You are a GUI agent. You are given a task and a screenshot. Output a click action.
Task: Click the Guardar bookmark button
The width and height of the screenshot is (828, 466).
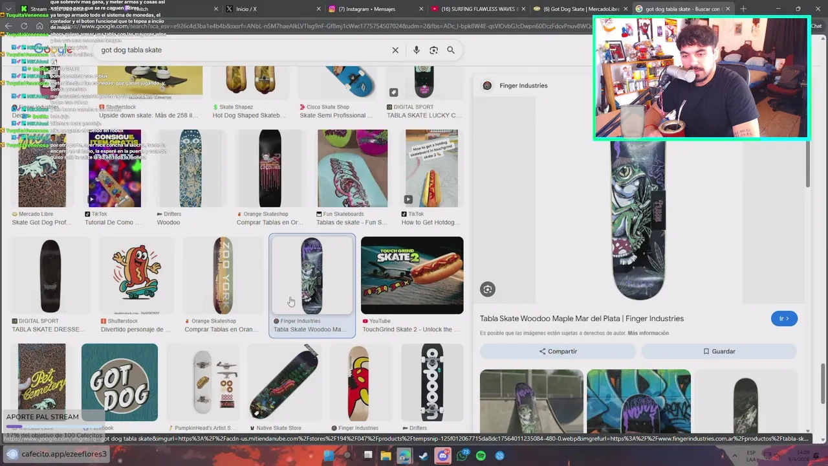pyautogui.click(x=719, y=351)
